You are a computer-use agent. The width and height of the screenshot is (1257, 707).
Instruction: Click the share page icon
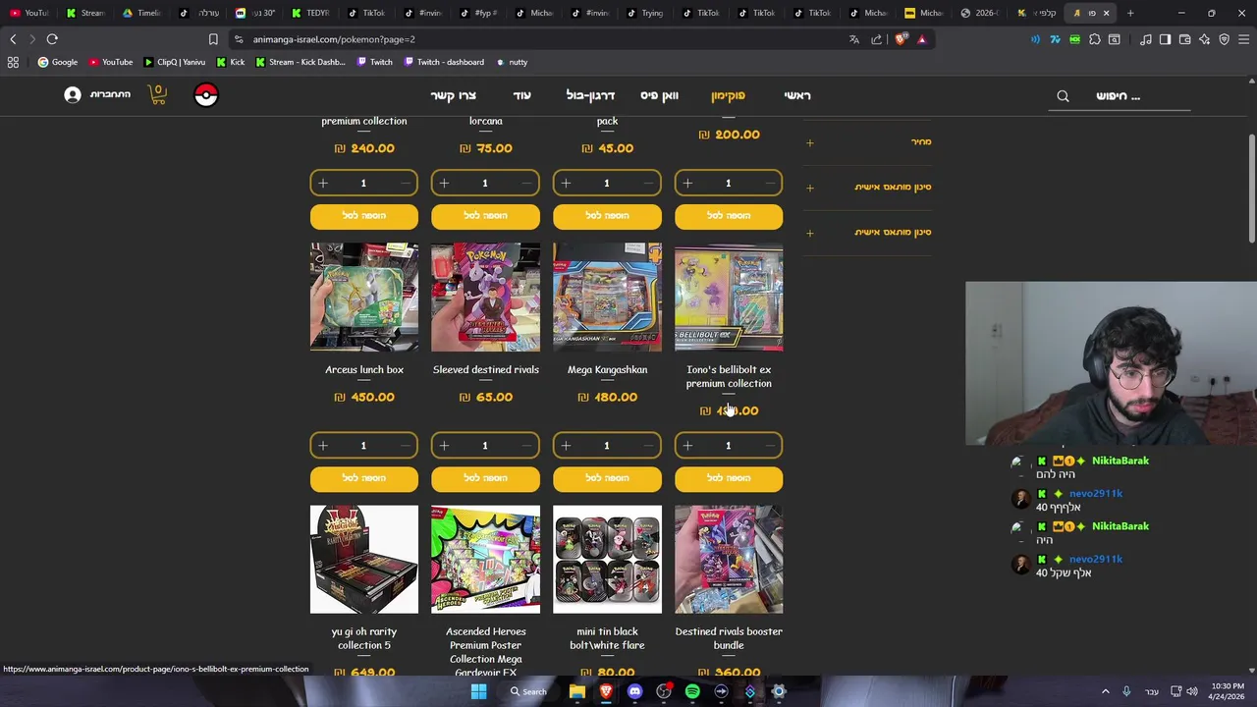coord(877,39)
